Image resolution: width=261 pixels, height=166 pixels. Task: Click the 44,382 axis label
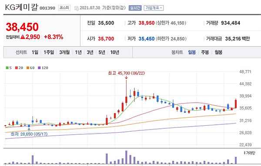tap(245, 84)
